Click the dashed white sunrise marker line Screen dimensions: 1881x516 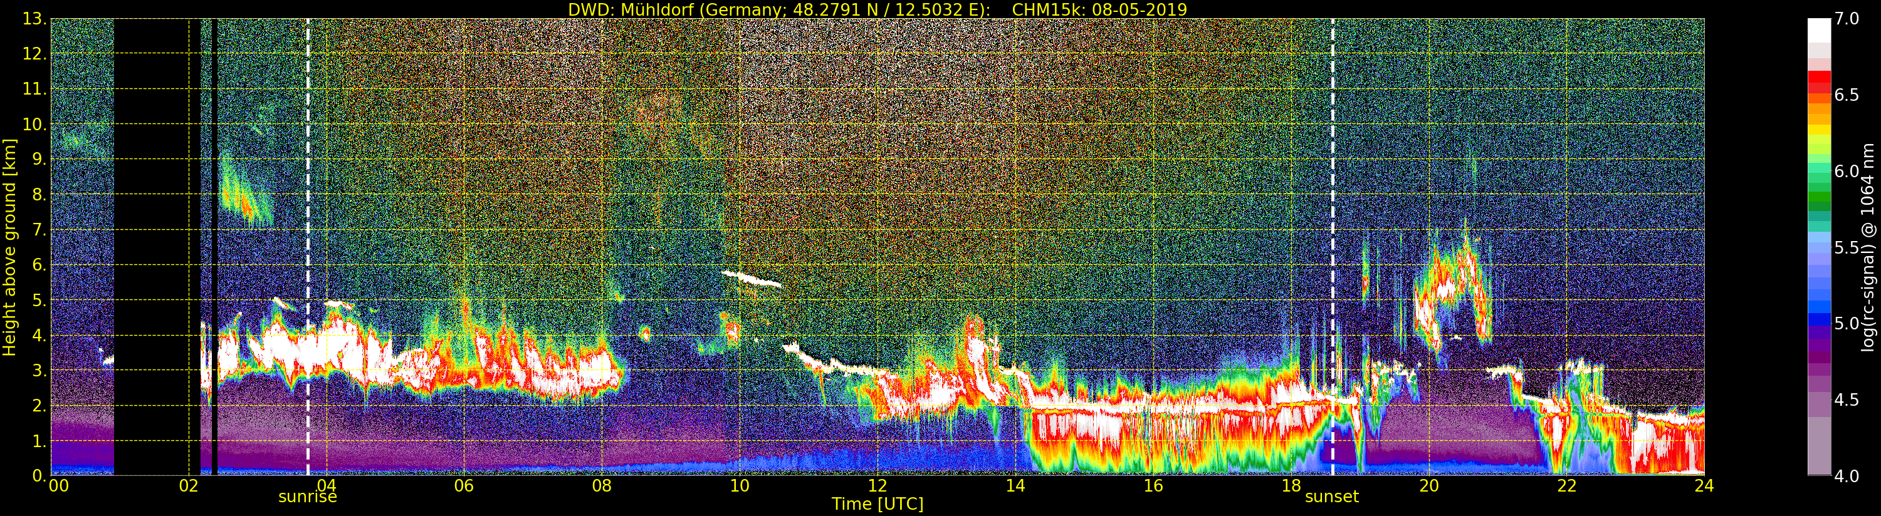point(307,247)
